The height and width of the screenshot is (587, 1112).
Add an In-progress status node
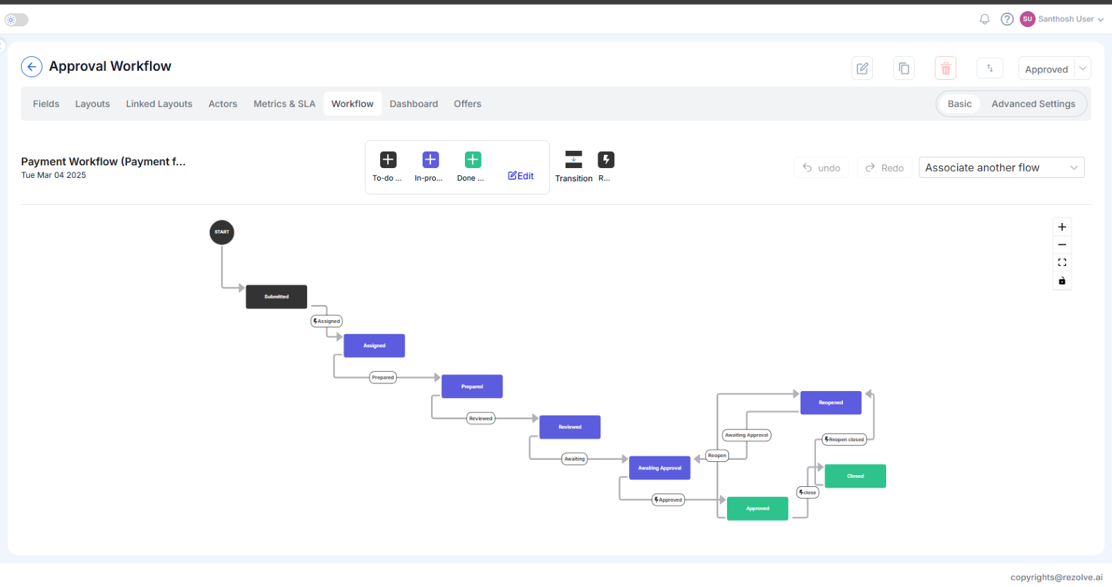tap(430, 160)
